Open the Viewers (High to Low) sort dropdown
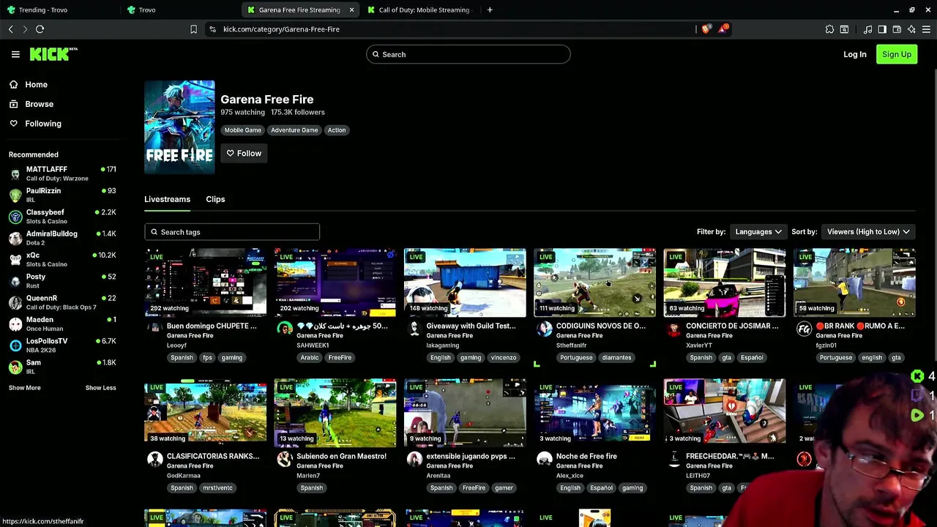 (868, 231)
